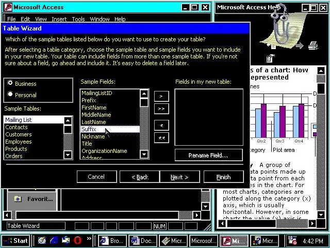Click Access database window scroll right arrow
The image size is (330, 248).
click(x=196, y=215)
